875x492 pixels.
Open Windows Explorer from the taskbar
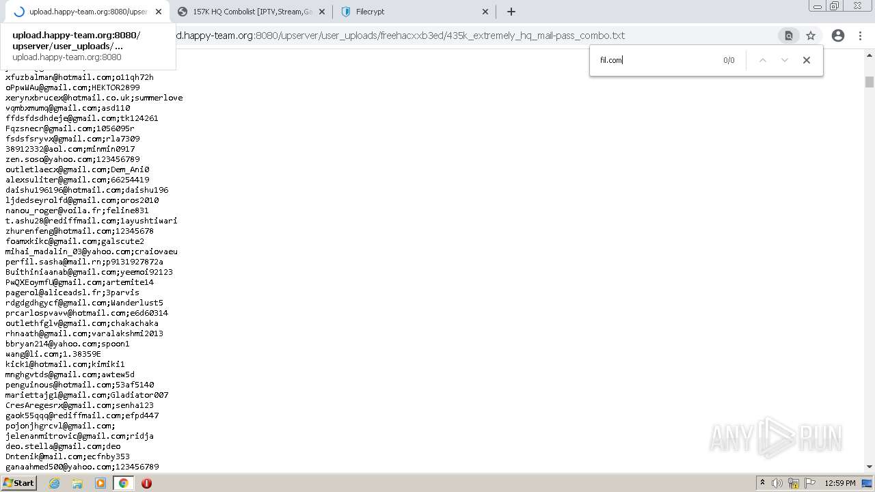(x=77, y=483)
